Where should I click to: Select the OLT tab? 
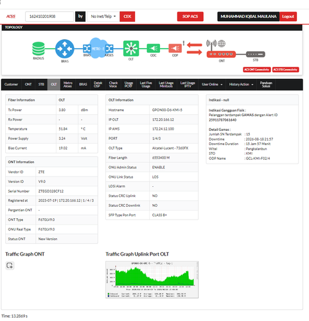[54, 85]
